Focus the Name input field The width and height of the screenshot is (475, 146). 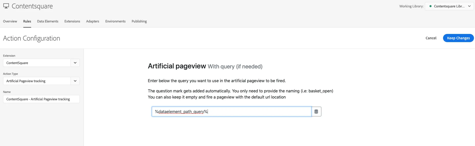pyautogui.click(x=41, y=99)
